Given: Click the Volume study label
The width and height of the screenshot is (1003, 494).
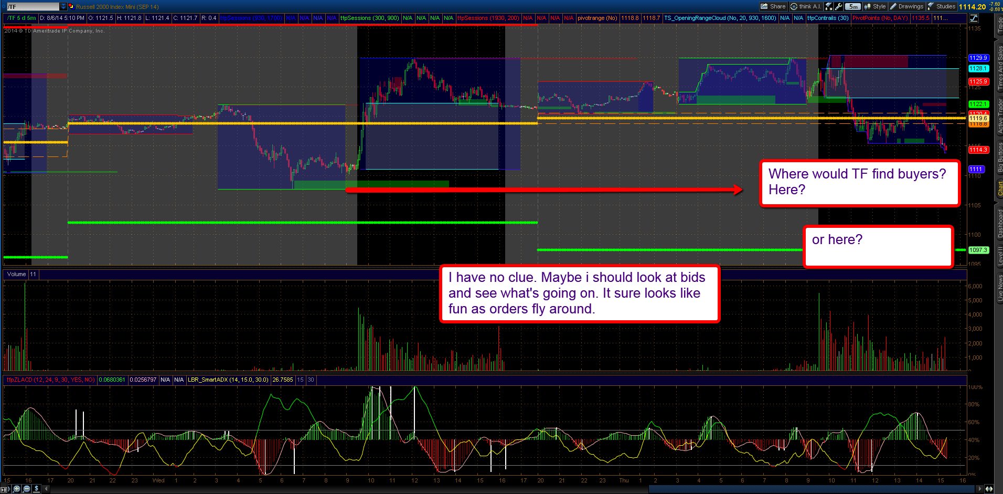Looking at the screenshot, I should [16, 274].
